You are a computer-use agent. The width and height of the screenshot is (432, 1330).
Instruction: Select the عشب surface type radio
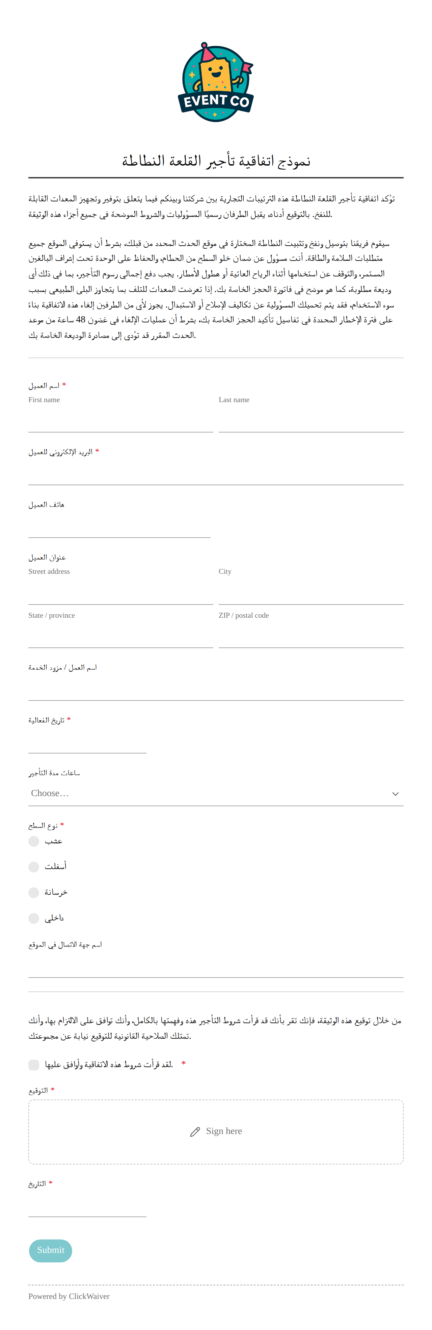tap(34, 841)
